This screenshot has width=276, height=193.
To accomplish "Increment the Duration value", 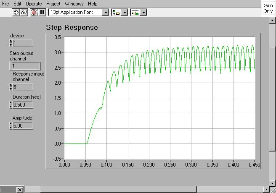I will [x=11, y=103].
